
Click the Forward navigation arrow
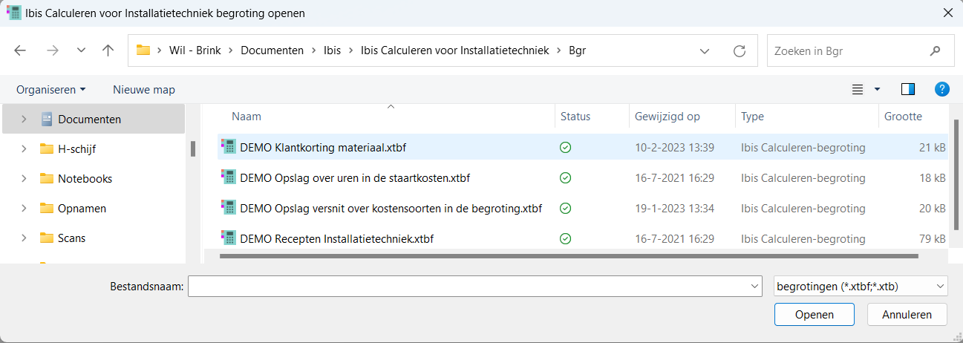(52, 51)
